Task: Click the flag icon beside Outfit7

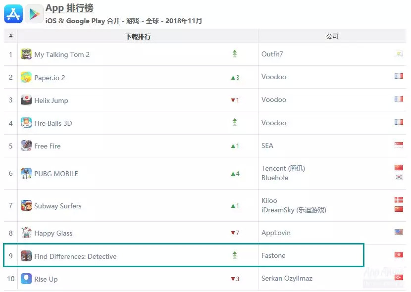Action: 399,53
